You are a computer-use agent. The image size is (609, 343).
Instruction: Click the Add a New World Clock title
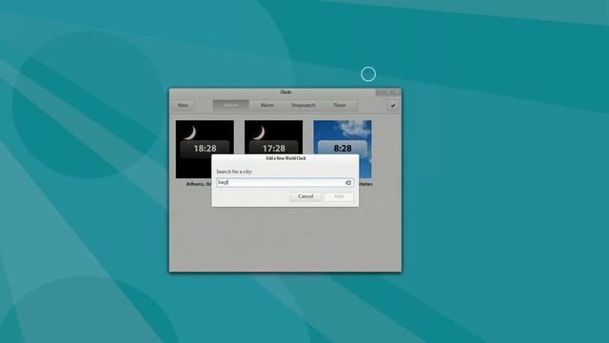click(x=285, y=158)
